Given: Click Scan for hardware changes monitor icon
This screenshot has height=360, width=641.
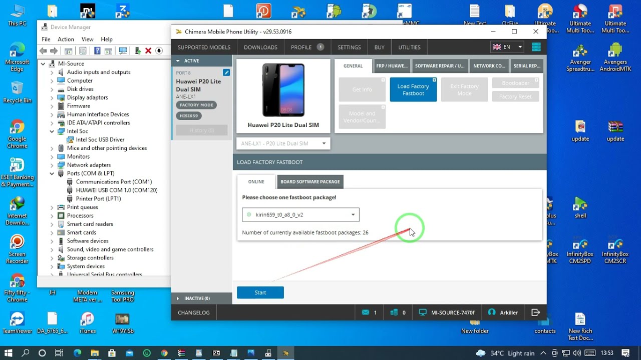Looking at the screenshot, I should (123, 50).
